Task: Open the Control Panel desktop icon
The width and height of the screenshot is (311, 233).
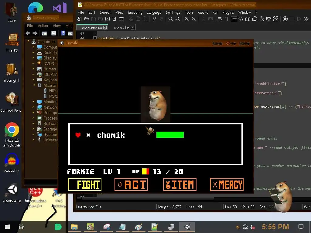Action: [x=11, y=103]
